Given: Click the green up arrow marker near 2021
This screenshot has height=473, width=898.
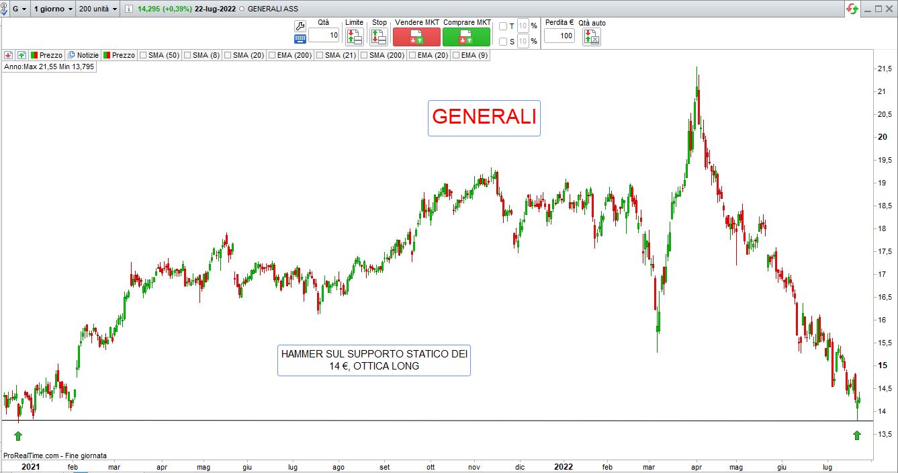Looking at the screenshot, I should 18,435.
